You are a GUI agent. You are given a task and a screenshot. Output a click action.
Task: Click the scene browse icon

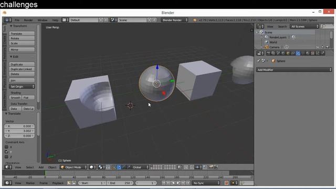tap(113, 20)
